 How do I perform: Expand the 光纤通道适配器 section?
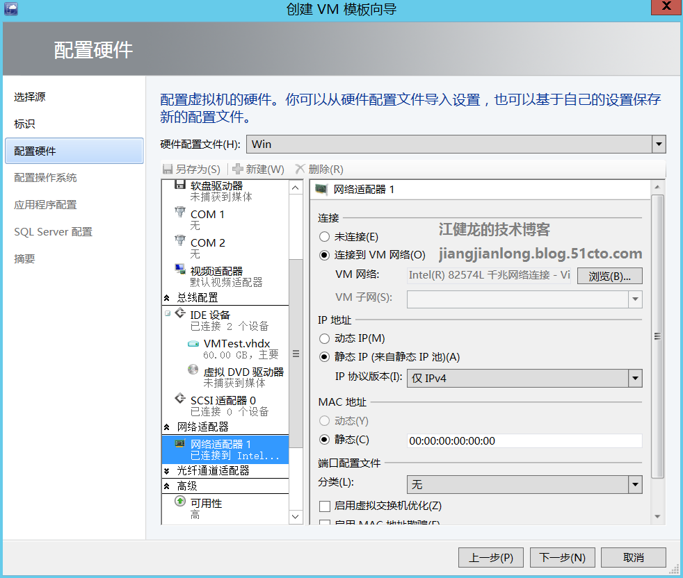[x=166, y=471]
